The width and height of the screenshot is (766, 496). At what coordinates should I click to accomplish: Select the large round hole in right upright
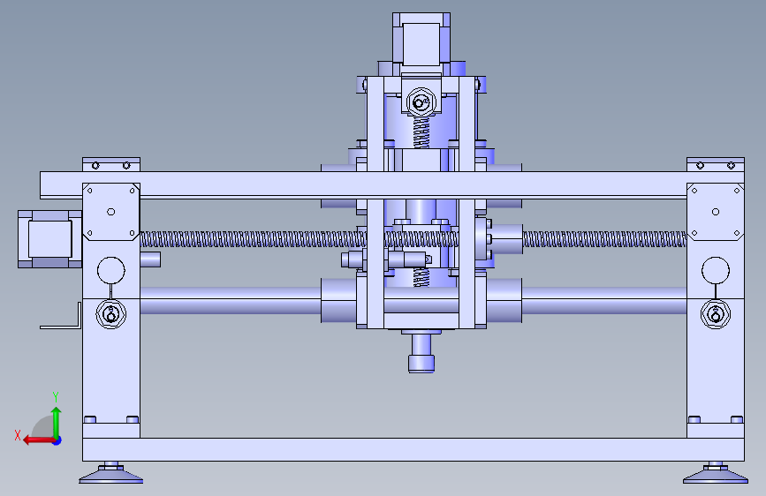715,270
